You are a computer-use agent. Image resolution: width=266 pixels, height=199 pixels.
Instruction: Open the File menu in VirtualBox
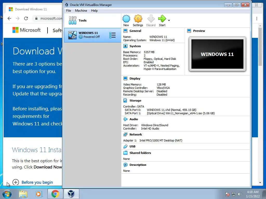coord(69,10)
